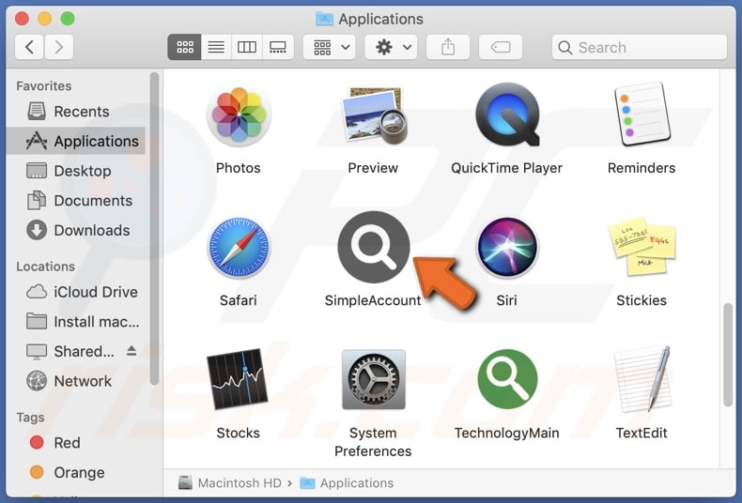Select the TextEdit app icon

[x=642, y=379]
